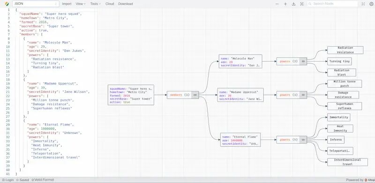Screen dimensions: 375x183
Task: Click the Superhuman reflexes graph node
Action: point(345,106)
